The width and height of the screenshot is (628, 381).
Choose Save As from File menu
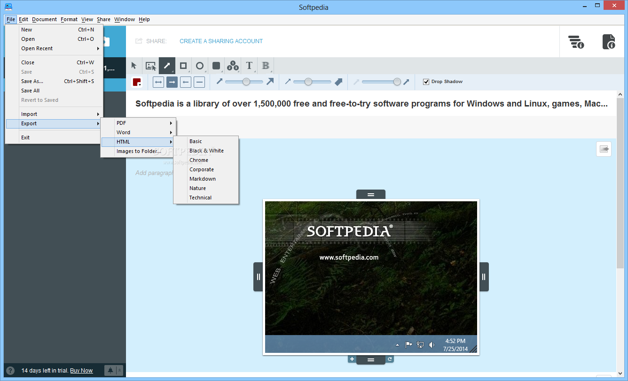click(x=54, y=81)
